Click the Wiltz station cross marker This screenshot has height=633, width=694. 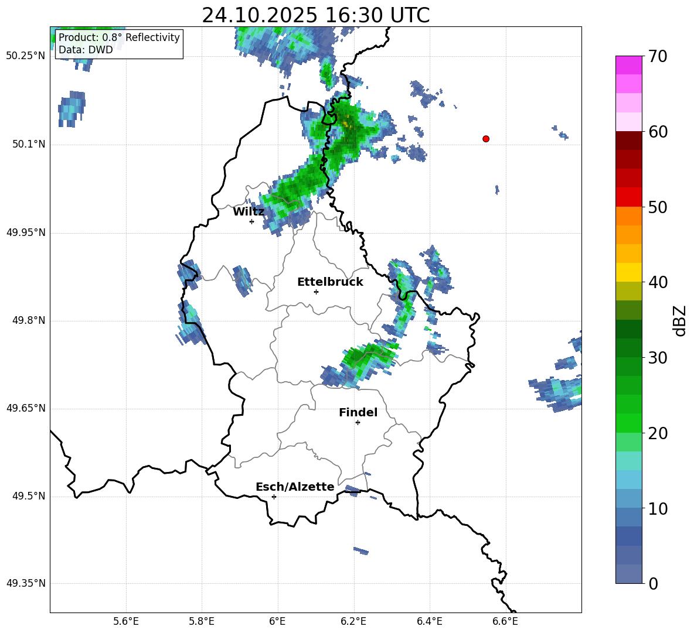[252, 221]
